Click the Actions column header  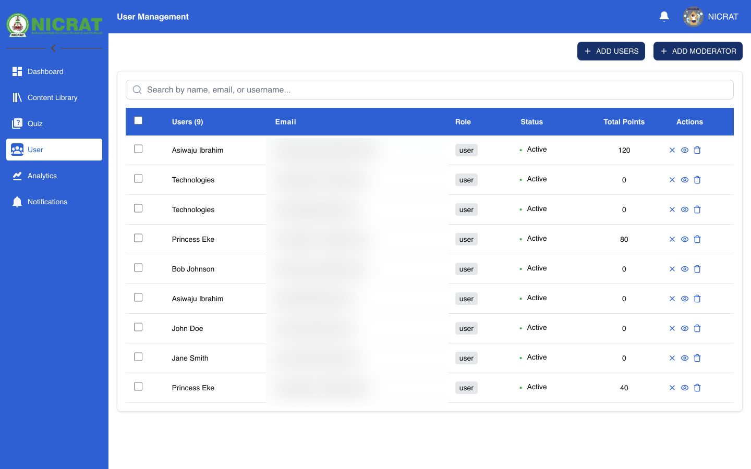(x=689, y=122)
